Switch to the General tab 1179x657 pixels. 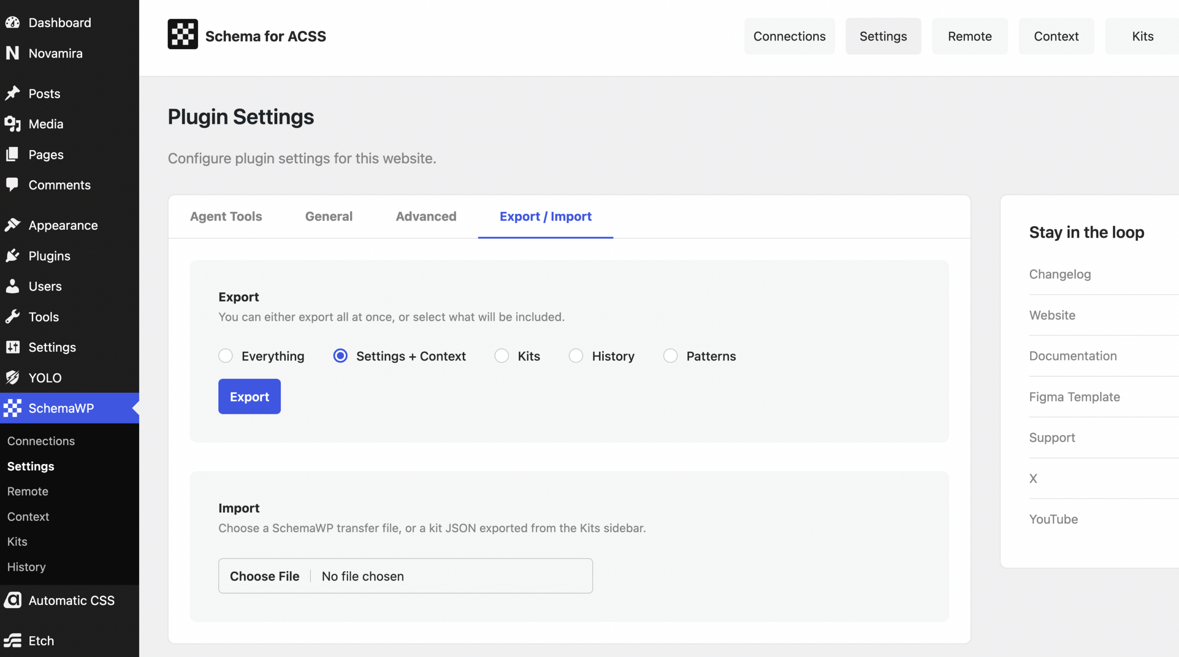coord(329,216)
